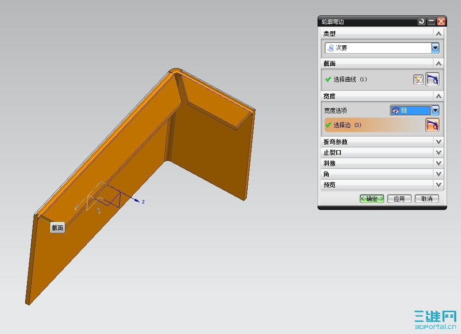461x334 pixels.
Task: Close the 轮廓弯边 dialog
Action: click(441, 21)
